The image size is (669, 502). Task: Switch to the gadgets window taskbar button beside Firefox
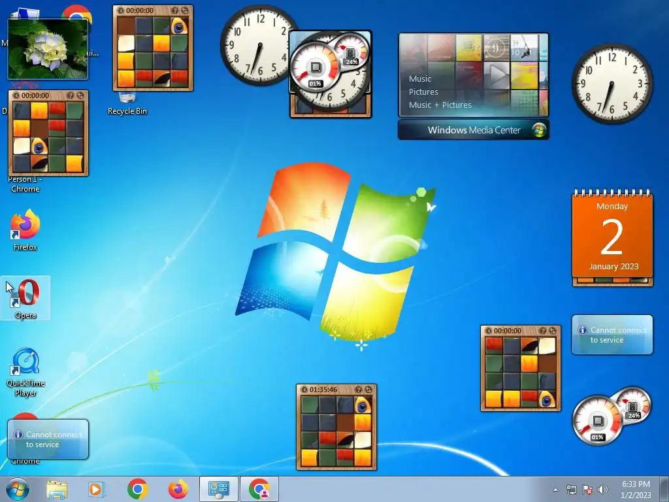[218, 489]
